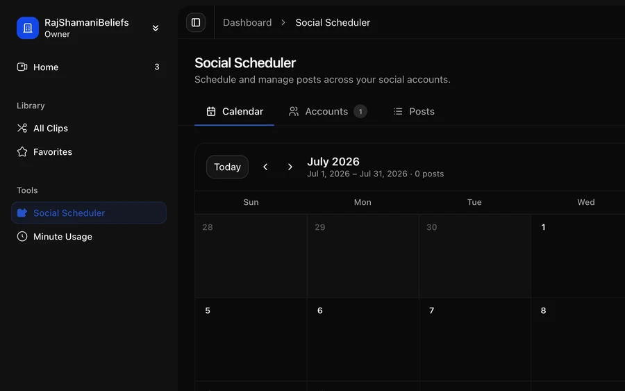
Task: Switch to the Posts tab
Action: (414, 112)
